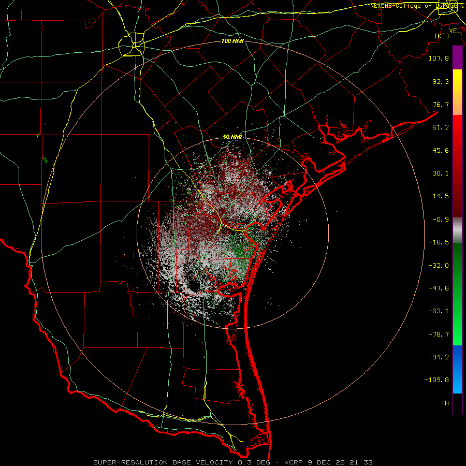Screen dimensions: 466x466
Task: Click the 14.5 scale value
Action: [441, 196]
